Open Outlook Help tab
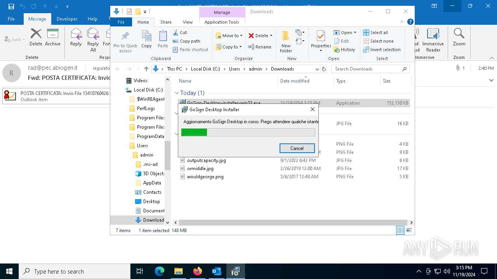This screenshot has width=497, height=279. [92, 19]
